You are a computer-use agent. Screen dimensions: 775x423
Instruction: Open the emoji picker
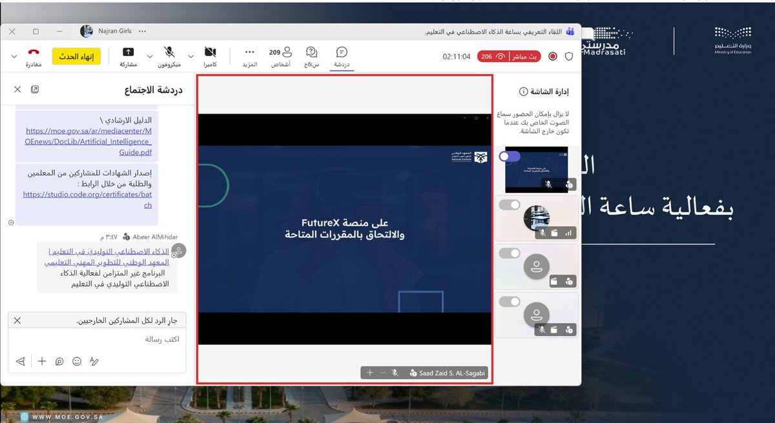coord(77,362)
